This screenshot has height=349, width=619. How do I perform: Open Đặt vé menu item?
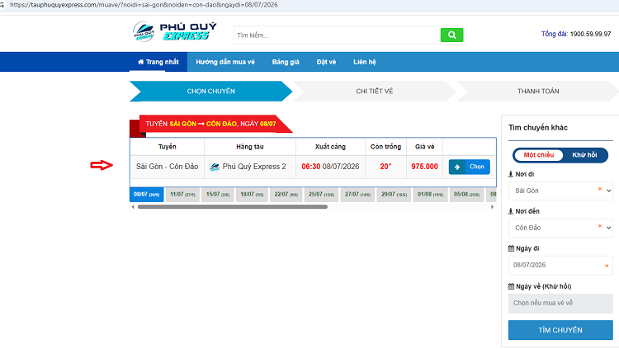[326, 62]
